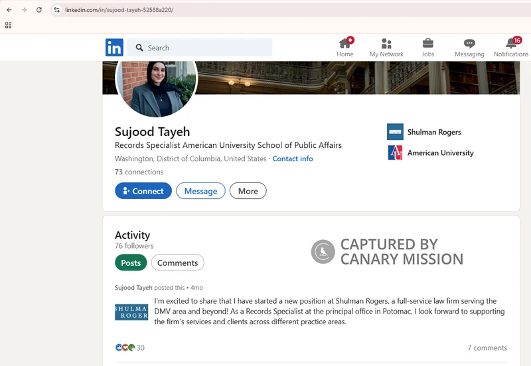Viewport: 531px width, 366px height.
Task: Click the Message button
Action: point(201,191)
